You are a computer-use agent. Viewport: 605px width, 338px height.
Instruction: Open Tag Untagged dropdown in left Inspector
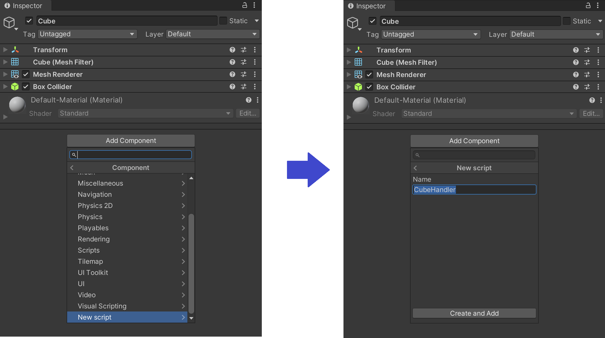[x=87, y=34]
